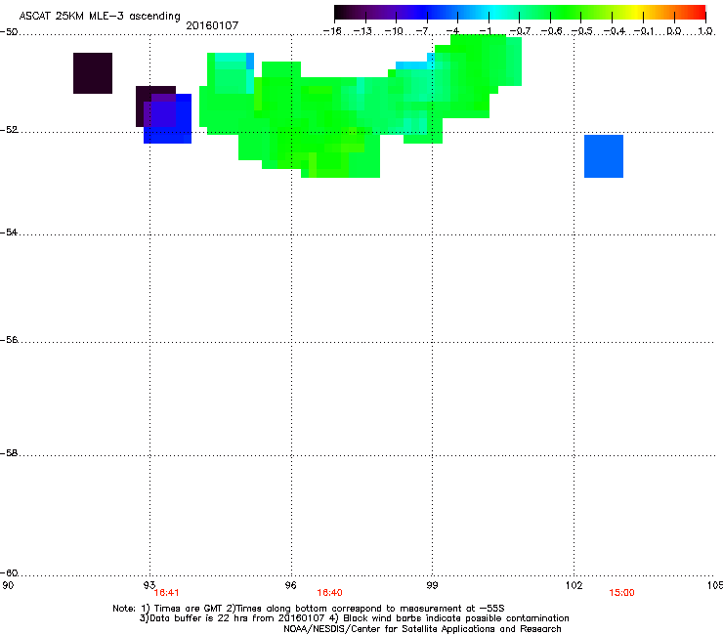Click the date label '20160107' under the title
The height and width of the screenshot is (635, 723).
tap(212, 25)
